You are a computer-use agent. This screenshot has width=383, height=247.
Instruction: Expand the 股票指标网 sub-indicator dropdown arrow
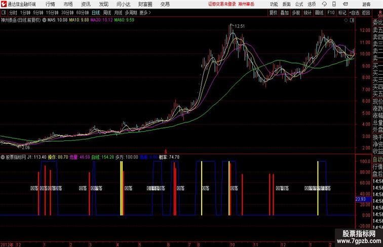click(3, 157)
